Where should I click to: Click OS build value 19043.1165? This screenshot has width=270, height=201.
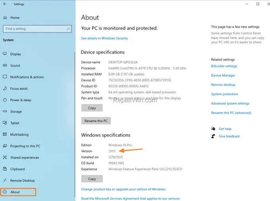[x=116, y=163]
